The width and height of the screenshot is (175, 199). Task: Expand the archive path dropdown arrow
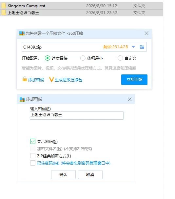coord(133,47)
